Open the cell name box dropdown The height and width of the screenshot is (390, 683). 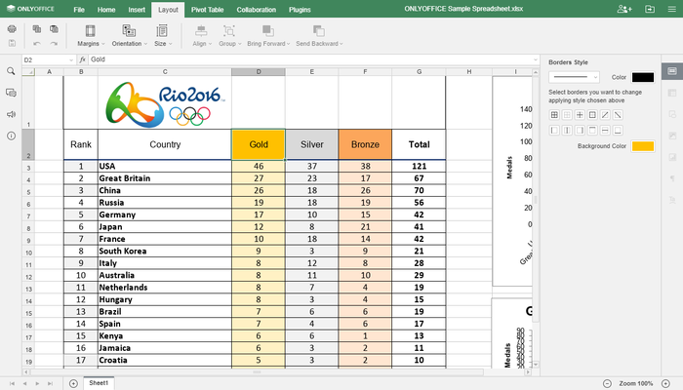pyautogui.click(x=71, y=60)
